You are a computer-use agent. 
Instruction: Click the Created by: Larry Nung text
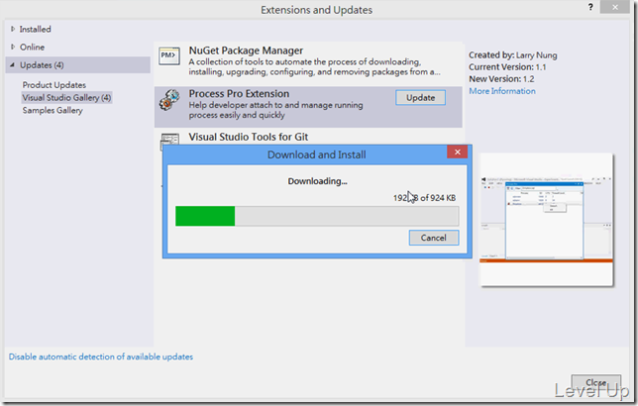pyautogui.click(x=513, y=55)
